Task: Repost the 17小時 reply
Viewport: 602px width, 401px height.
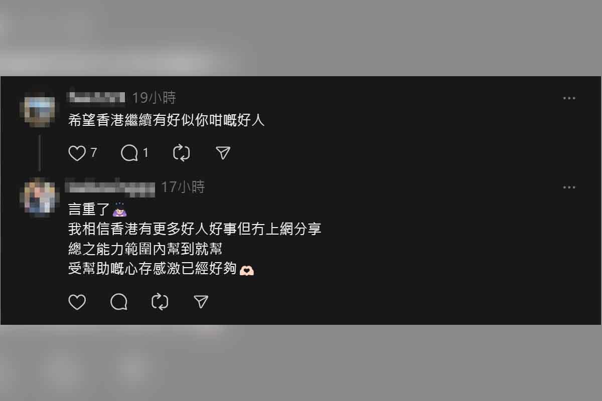Action: pyautogui.click(x=160, y=302)
